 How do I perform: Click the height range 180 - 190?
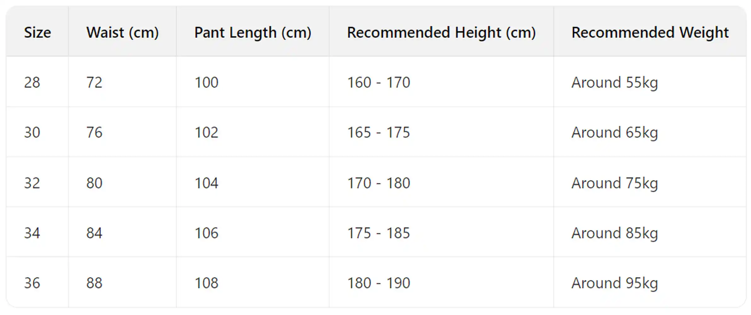[378, 283]
